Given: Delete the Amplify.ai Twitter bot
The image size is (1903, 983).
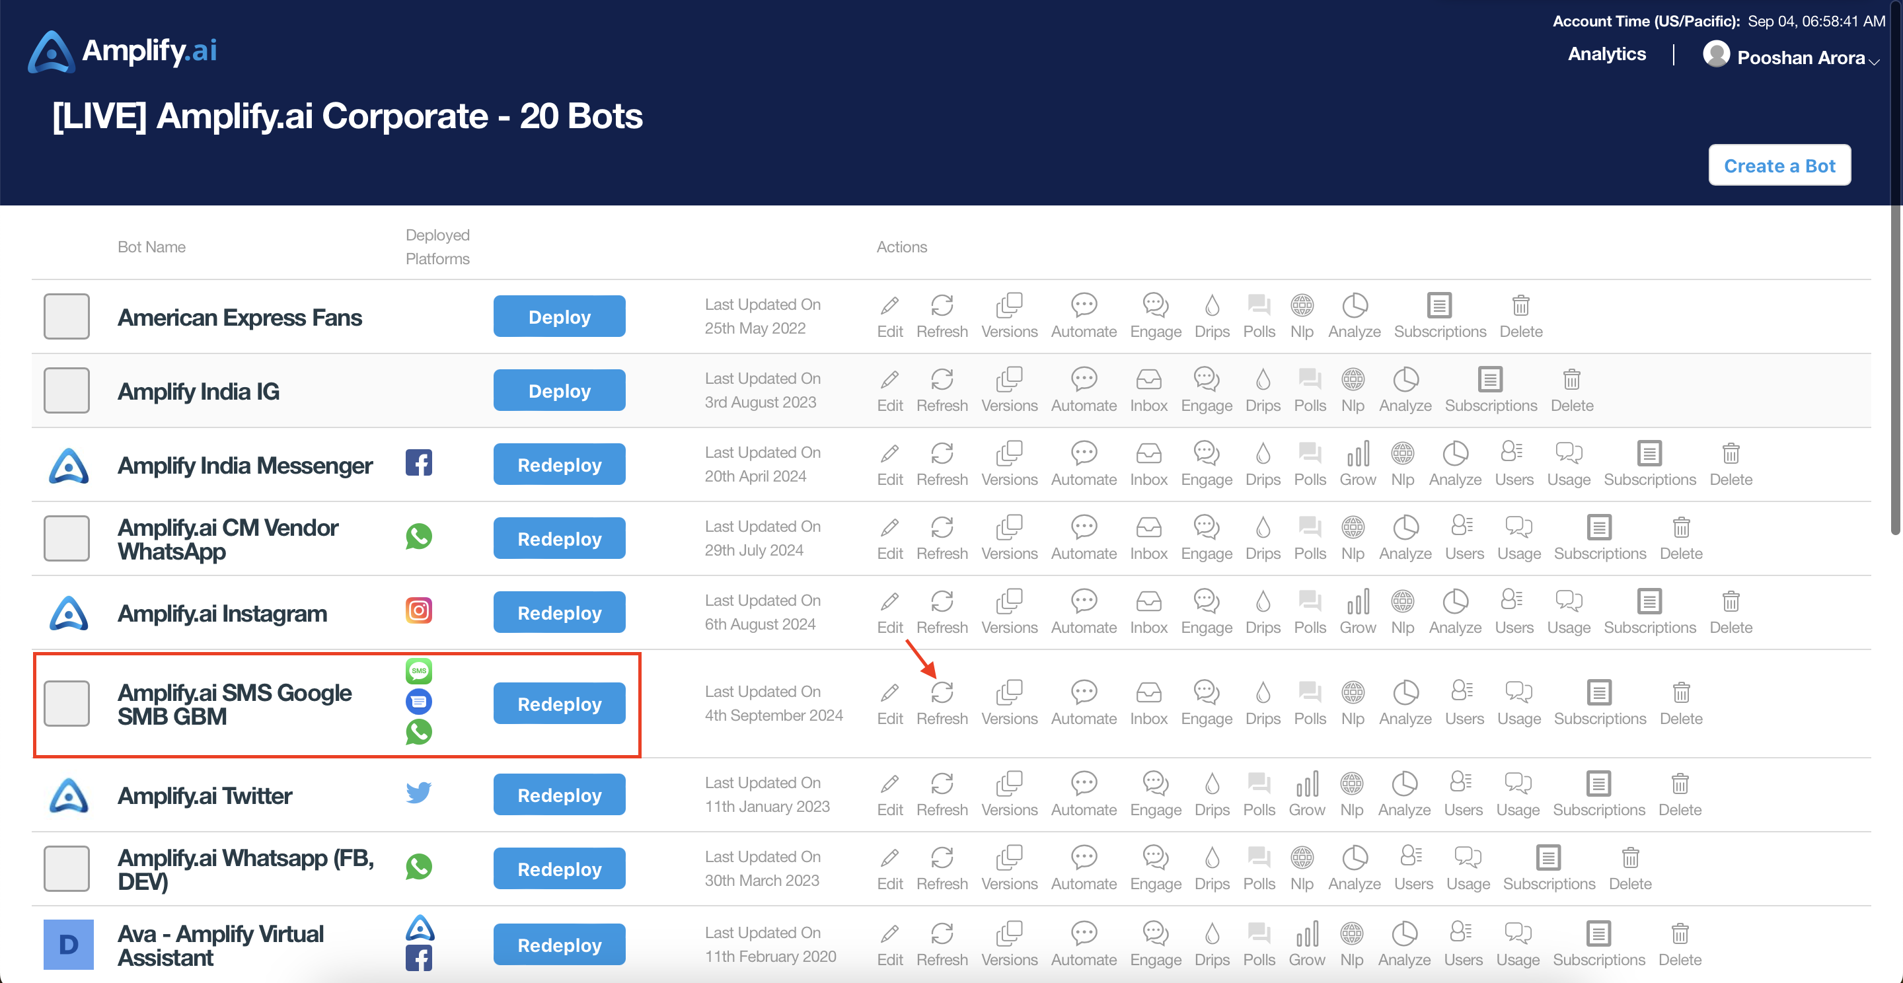Looking at the screenshot, I should [1679, 794].
